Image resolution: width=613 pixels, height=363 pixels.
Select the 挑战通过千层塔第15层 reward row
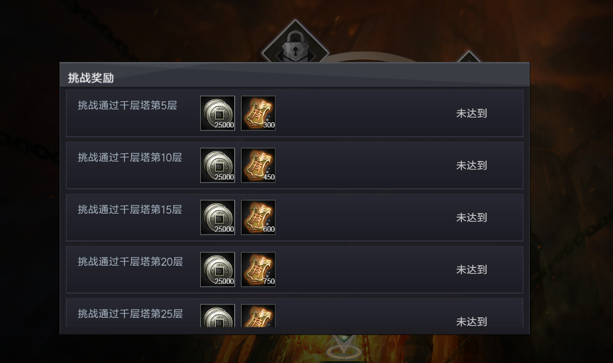[x=295, y=217]
